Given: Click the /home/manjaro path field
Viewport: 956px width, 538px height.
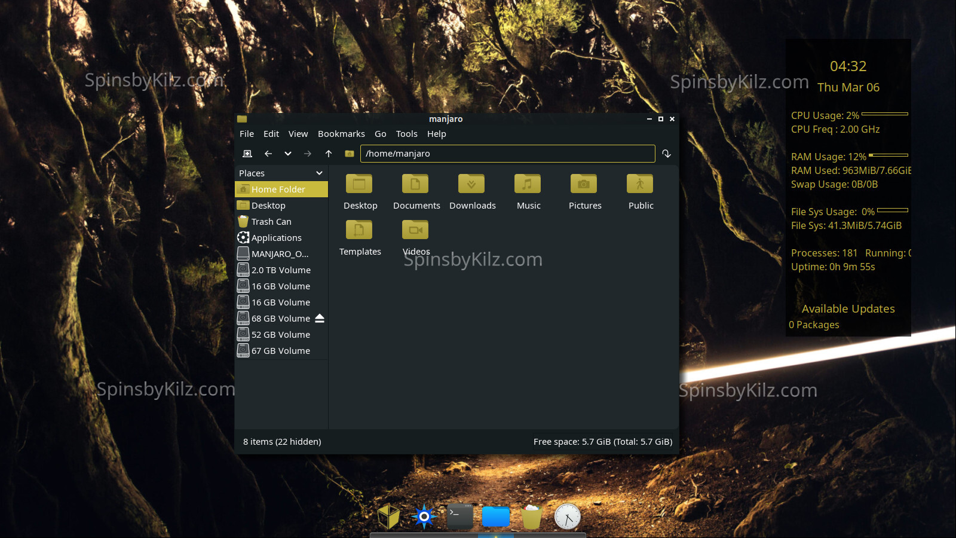Looking at the screenshot, I should 508,154.
